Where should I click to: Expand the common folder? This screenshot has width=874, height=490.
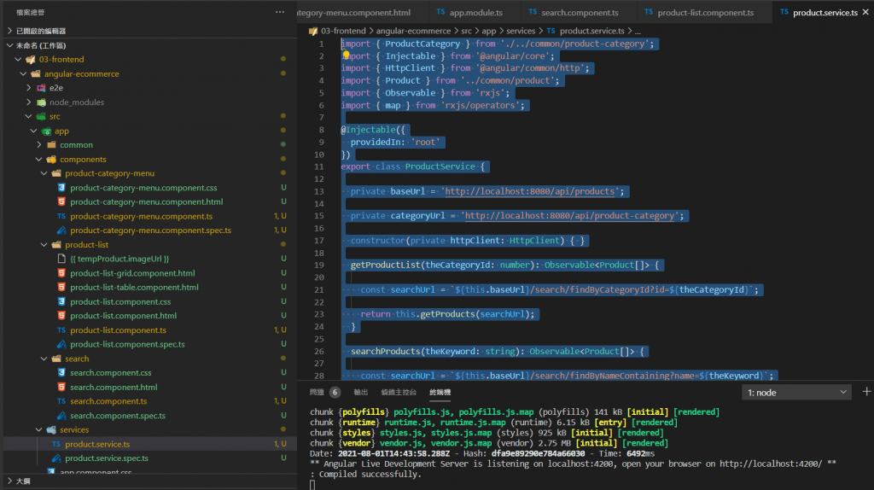[x=39, y=145]
